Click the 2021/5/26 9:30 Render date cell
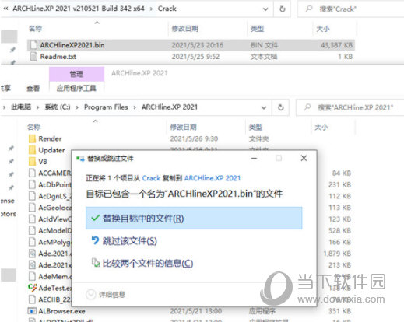The height and width of the screenshot is (322, 404). coord(194,138)
